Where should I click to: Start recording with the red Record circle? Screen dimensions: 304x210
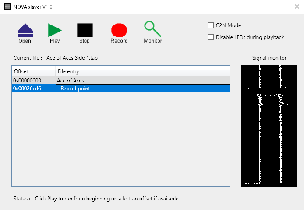(x=119, y=30)
